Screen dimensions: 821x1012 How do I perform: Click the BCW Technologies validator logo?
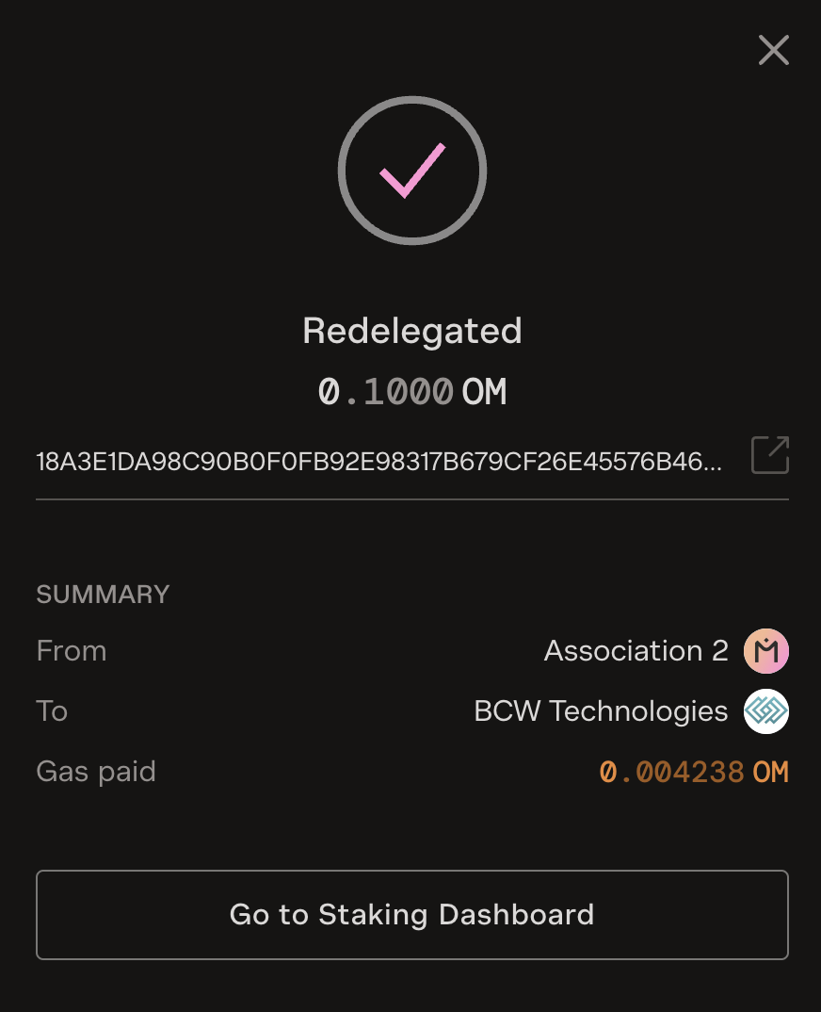point(765,711)
